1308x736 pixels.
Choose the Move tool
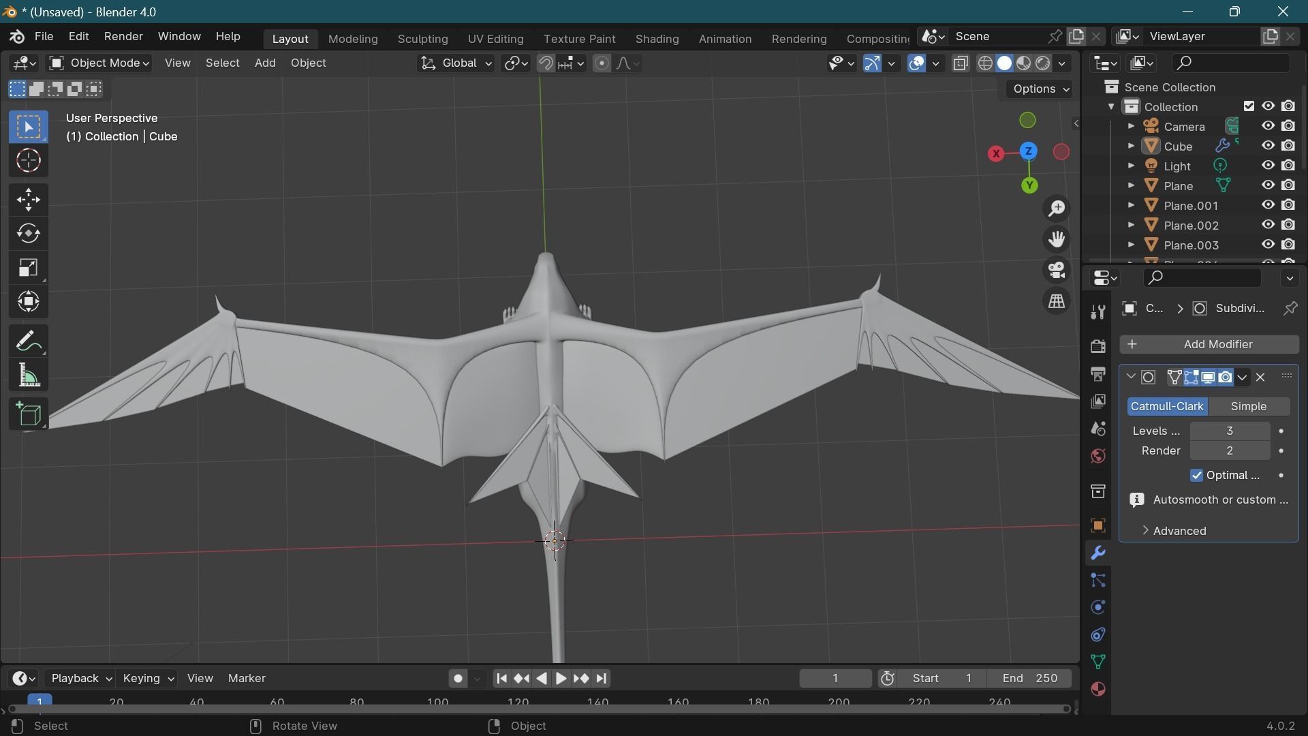(x=29, y=200)
